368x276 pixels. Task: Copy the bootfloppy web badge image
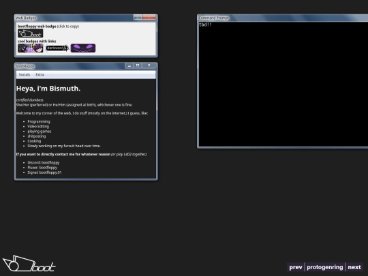[x=30, y=33]
